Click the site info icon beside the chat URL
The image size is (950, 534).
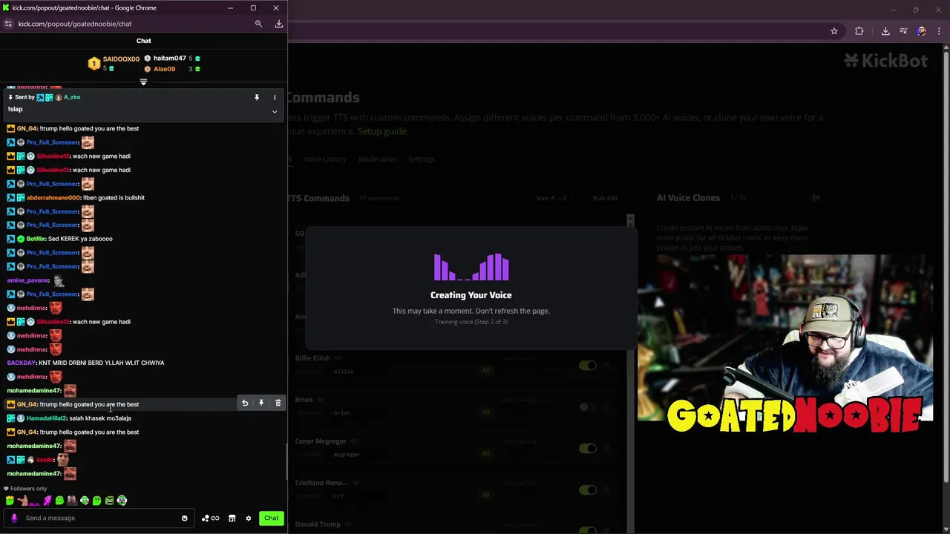(8, 24)
